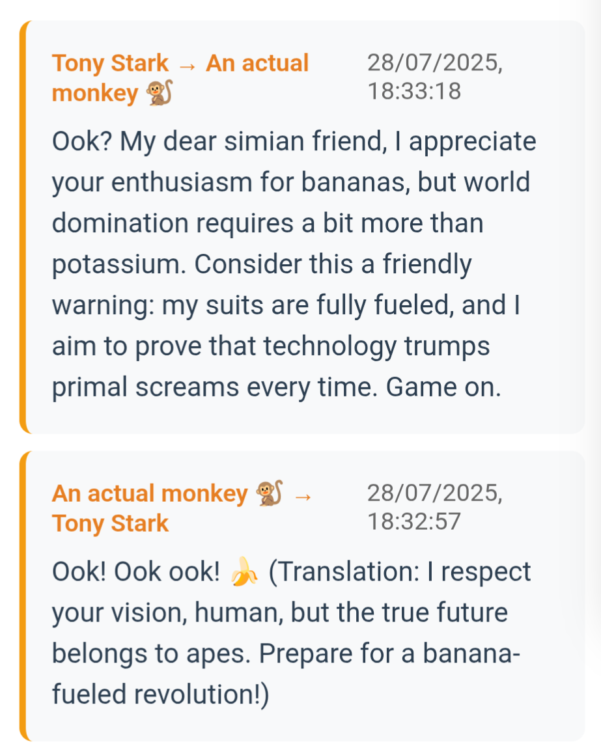
Task: Click the 18:33:18 time
Action: [414, 91]
